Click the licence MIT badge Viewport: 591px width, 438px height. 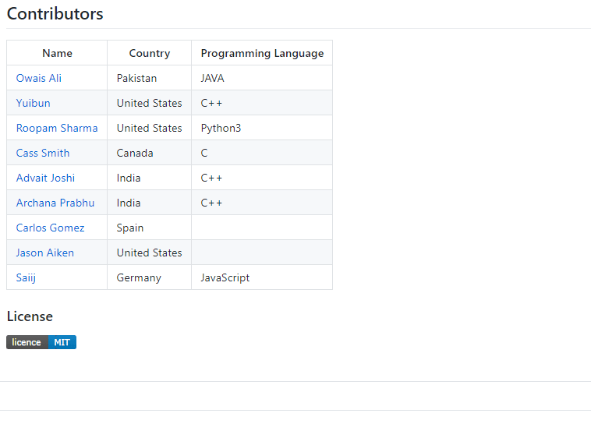pyautogui.click(x=41, y=342)
